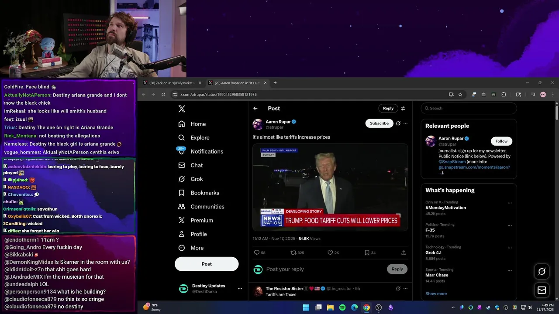Viewport: 559px width, 314px height.
Task: Open the Chrome three-dot menu
Action: tap(552, 95)
